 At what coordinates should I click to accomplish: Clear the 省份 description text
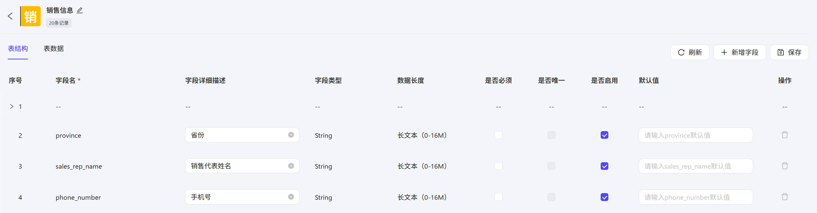(x=291, y=135)
